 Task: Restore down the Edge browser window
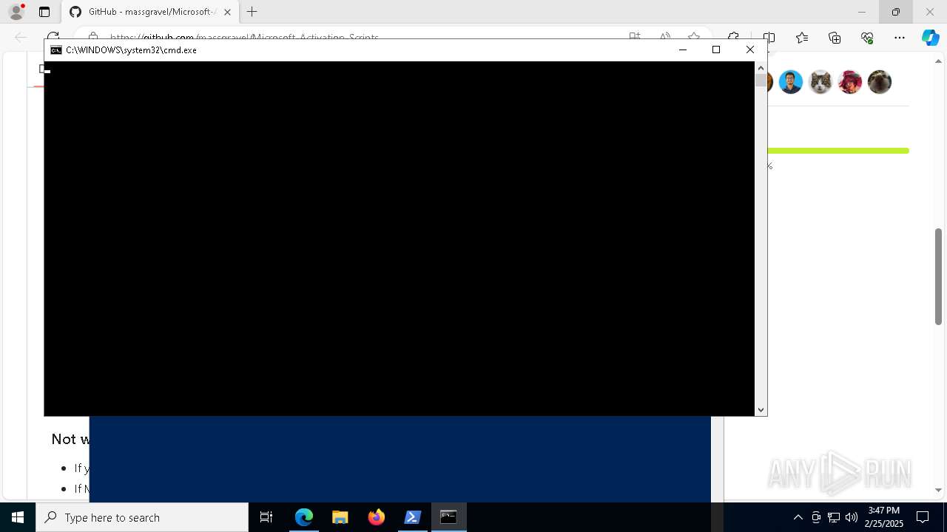(895, 12)
